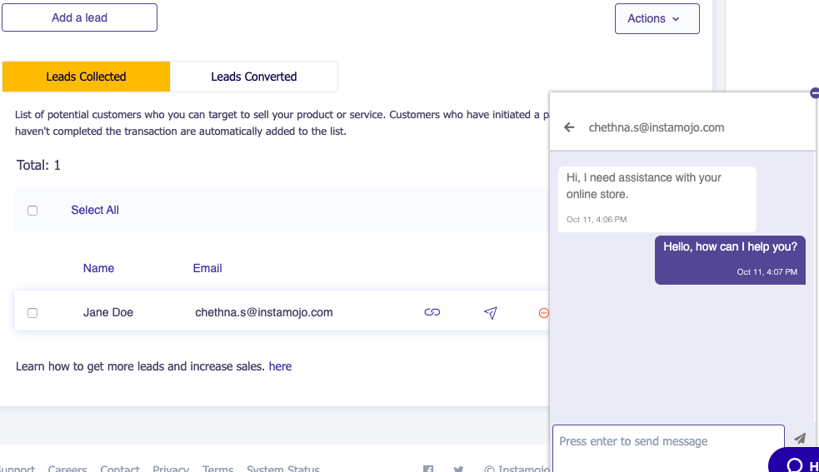Go back using the chat header arrow
Screen dimensions: 819x472
[570, 127]
